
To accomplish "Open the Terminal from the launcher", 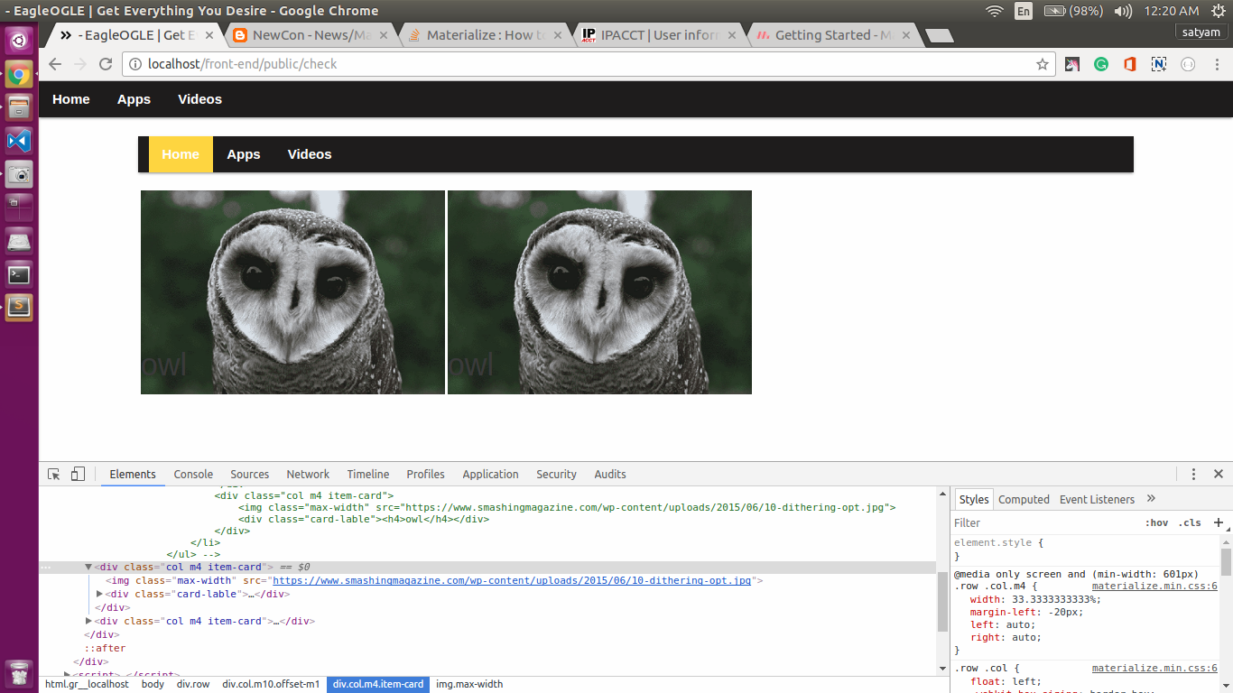I will tap(20, 274).
